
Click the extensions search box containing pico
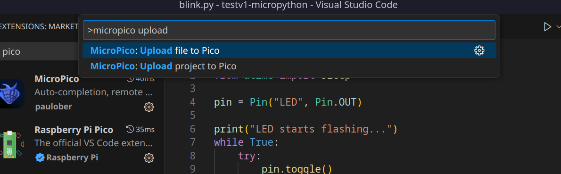click(39, 51)
